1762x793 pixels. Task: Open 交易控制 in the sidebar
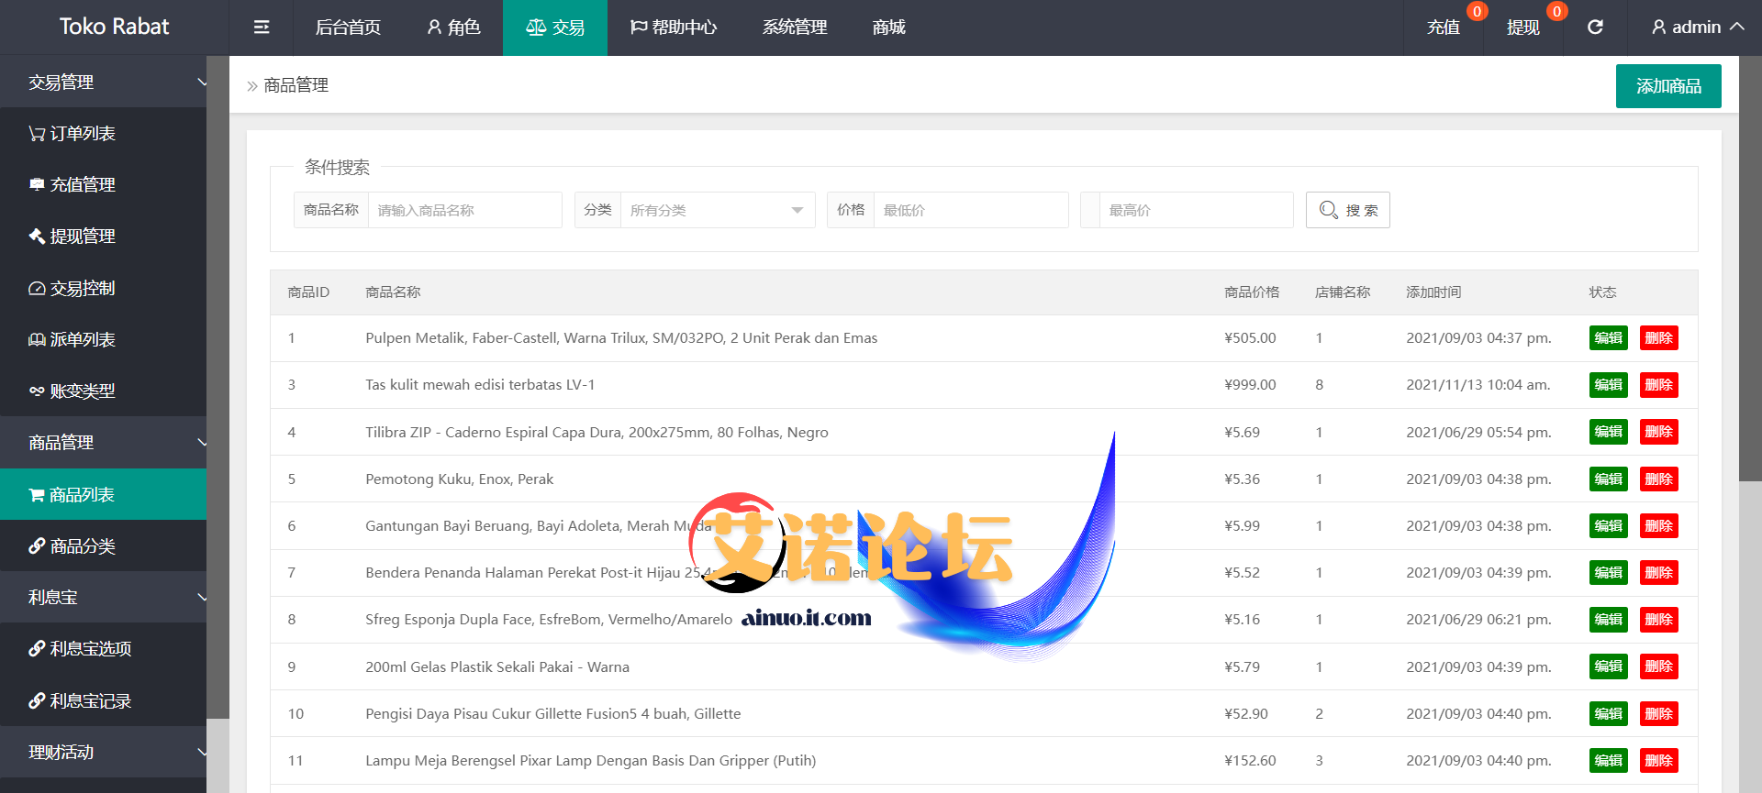(x=103, y=288)
